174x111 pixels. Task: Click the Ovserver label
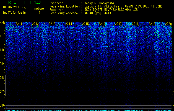pos(56,3)
